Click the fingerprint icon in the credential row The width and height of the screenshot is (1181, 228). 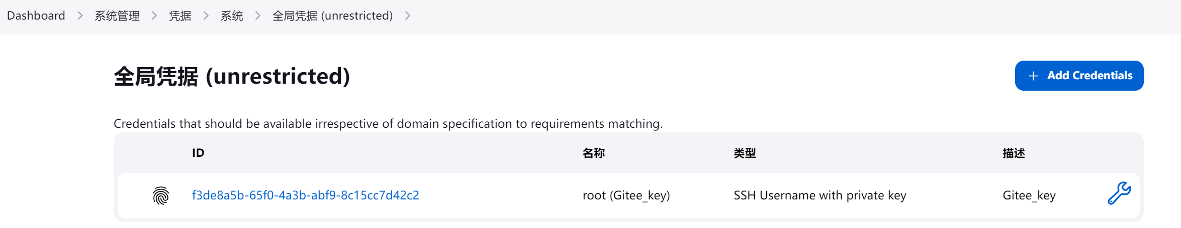tap(161, 195)
